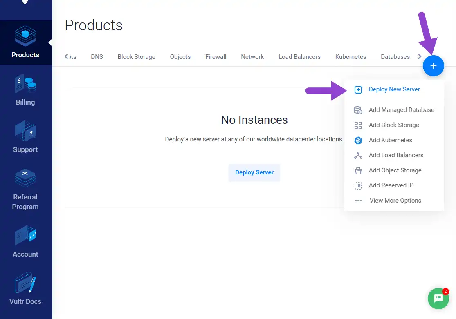The height and width of the screenshot is (319, 456).
Task: Open the green chat widget
Action: (438, 298)
